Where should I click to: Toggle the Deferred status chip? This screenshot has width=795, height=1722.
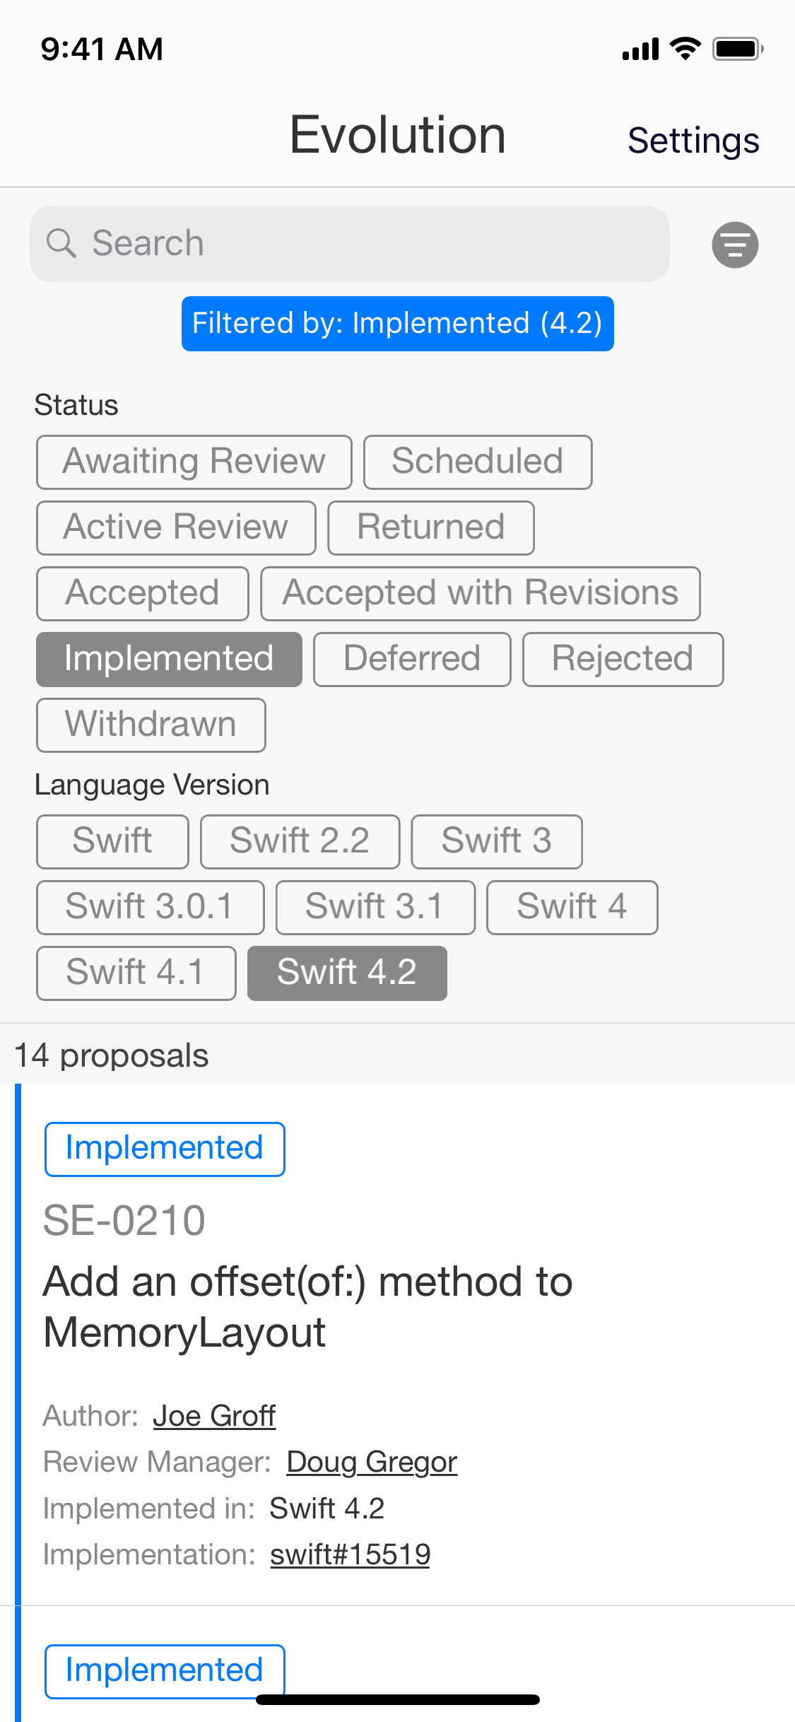click(x=412, y=660)
